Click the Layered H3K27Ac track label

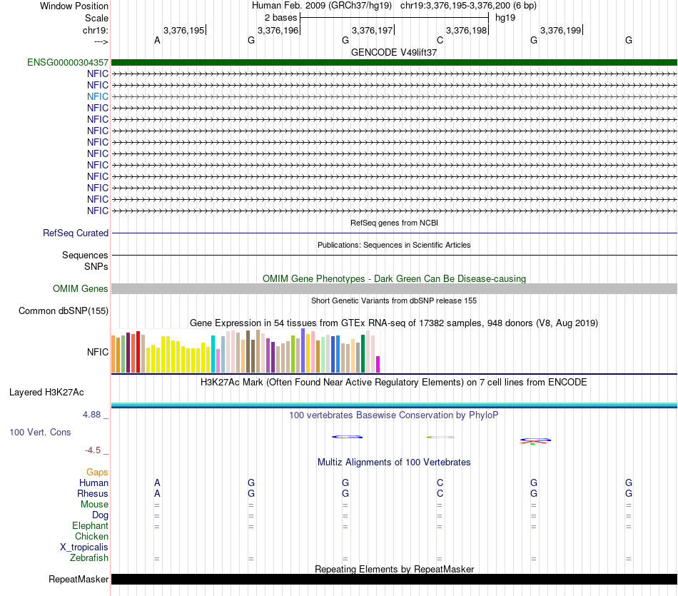click(46, 393)
